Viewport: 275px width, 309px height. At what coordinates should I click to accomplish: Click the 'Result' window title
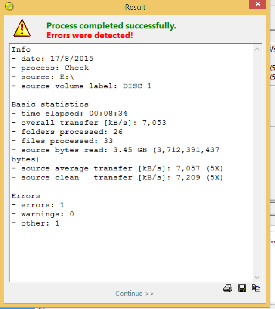135,7
